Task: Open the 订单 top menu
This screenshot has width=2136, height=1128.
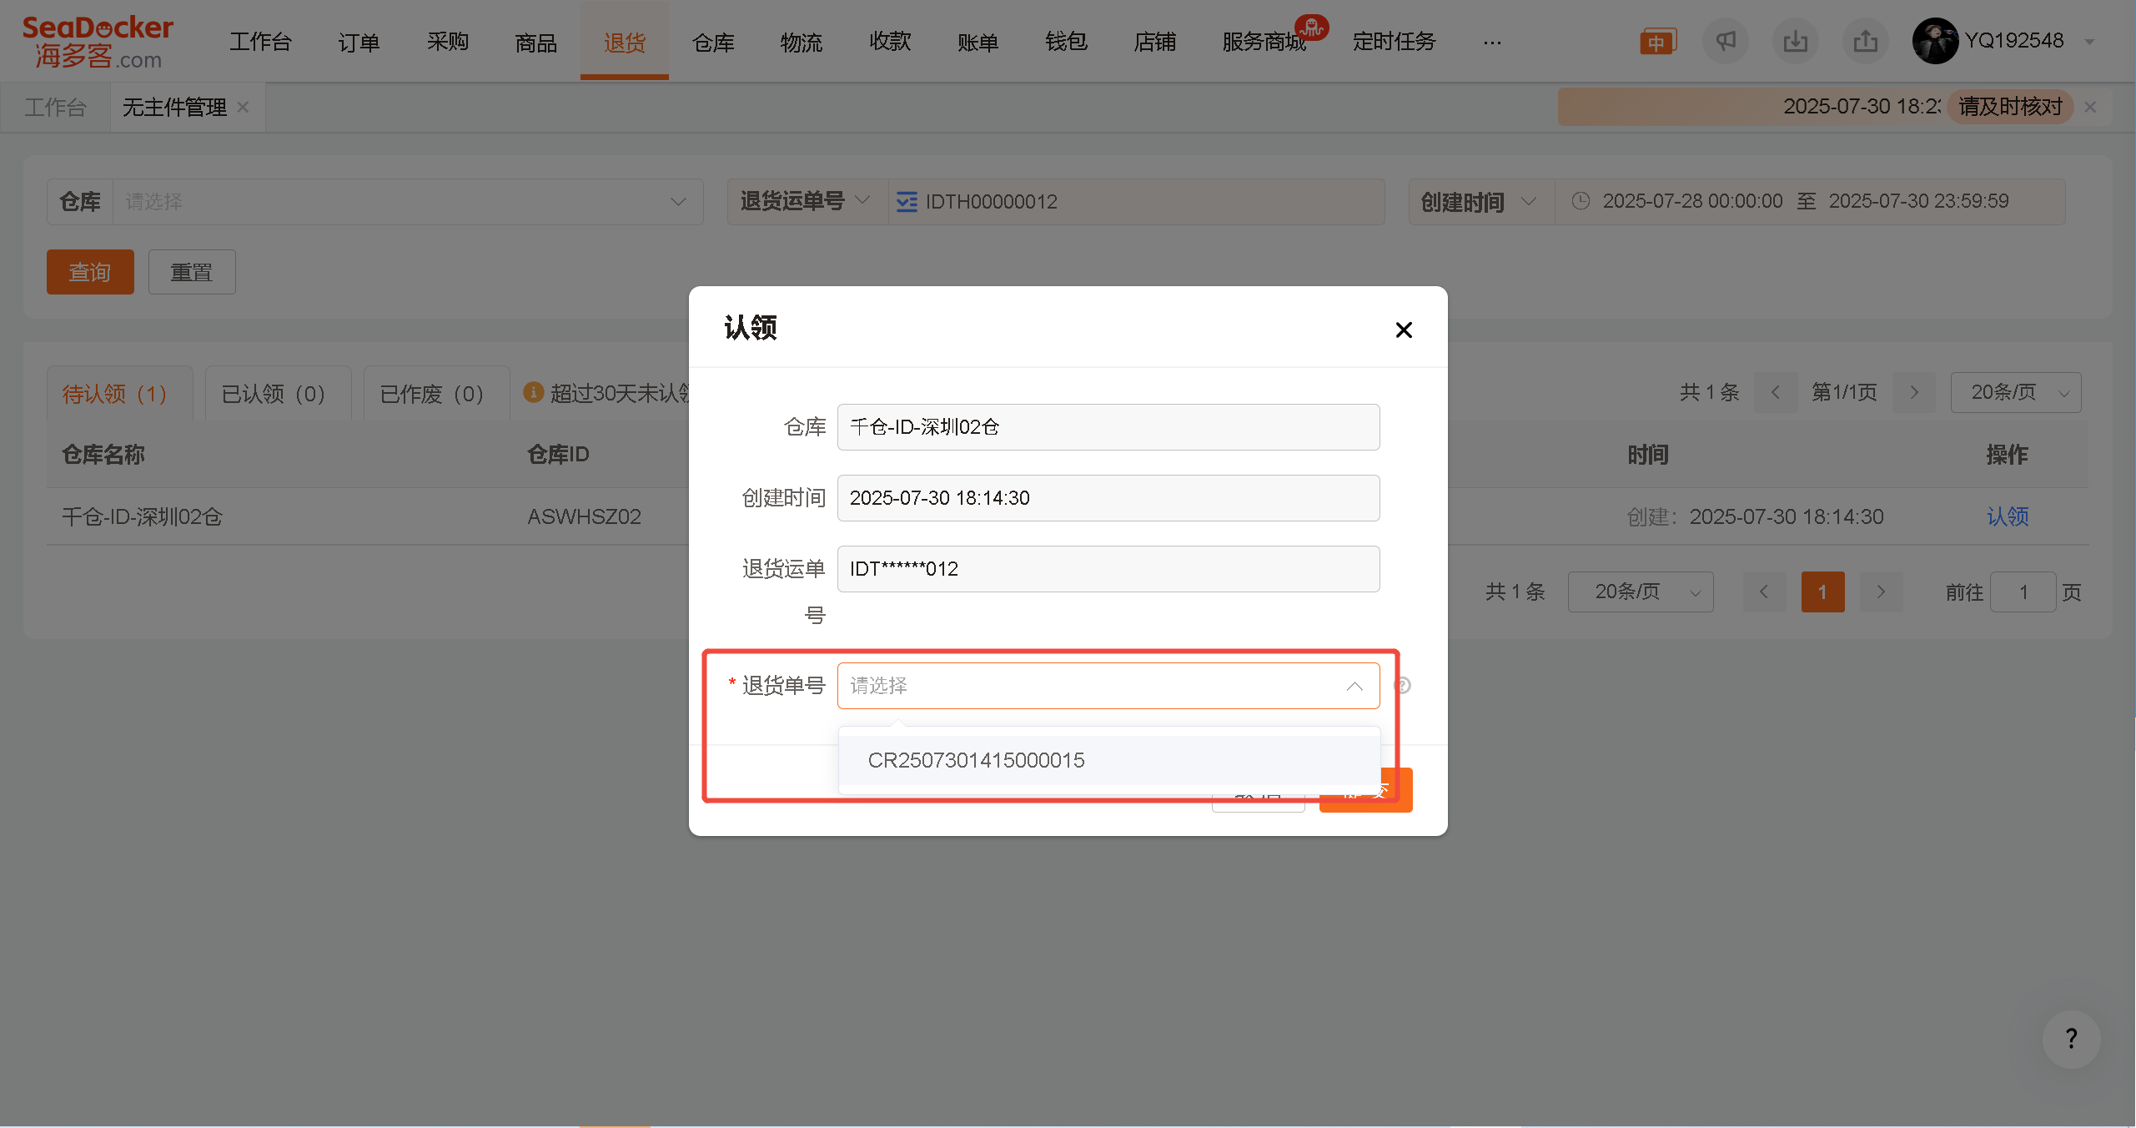Action: [359, 42]
